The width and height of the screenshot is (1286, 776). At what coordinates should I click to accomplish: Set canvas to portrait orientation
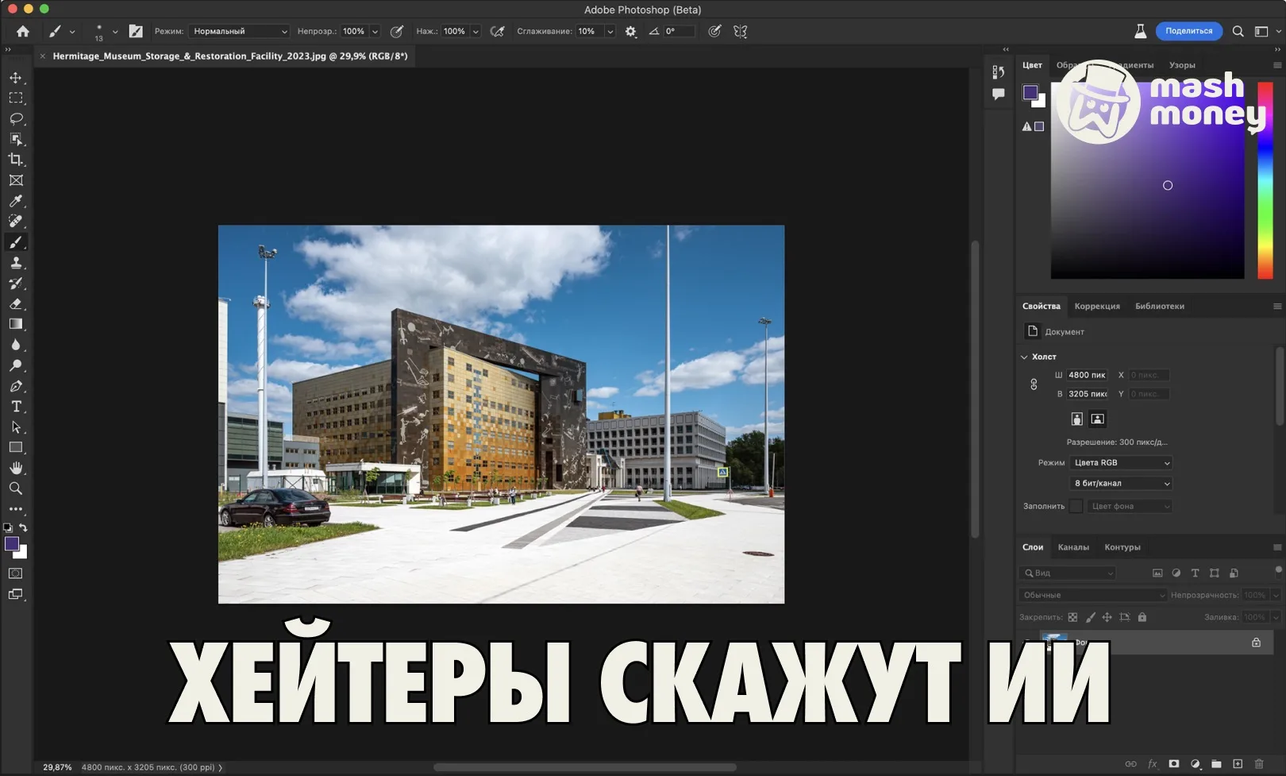click(1076, 419)
